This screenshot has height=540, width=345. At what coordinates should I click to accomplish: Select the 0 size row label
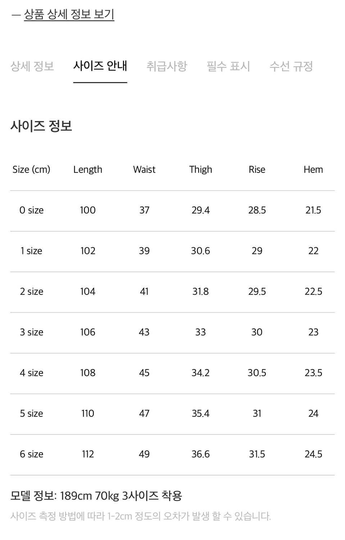pyautogui.click(x=31, y=210)
